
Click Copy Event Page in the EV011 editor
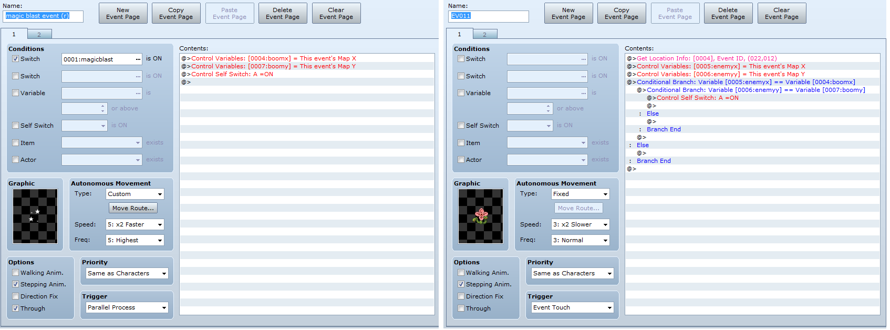(x=621, y=13)
